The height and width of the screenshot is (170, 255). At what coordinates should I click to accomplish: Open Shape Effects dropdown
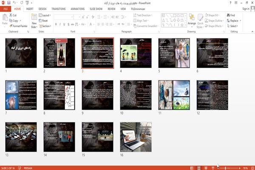[214, 26]
